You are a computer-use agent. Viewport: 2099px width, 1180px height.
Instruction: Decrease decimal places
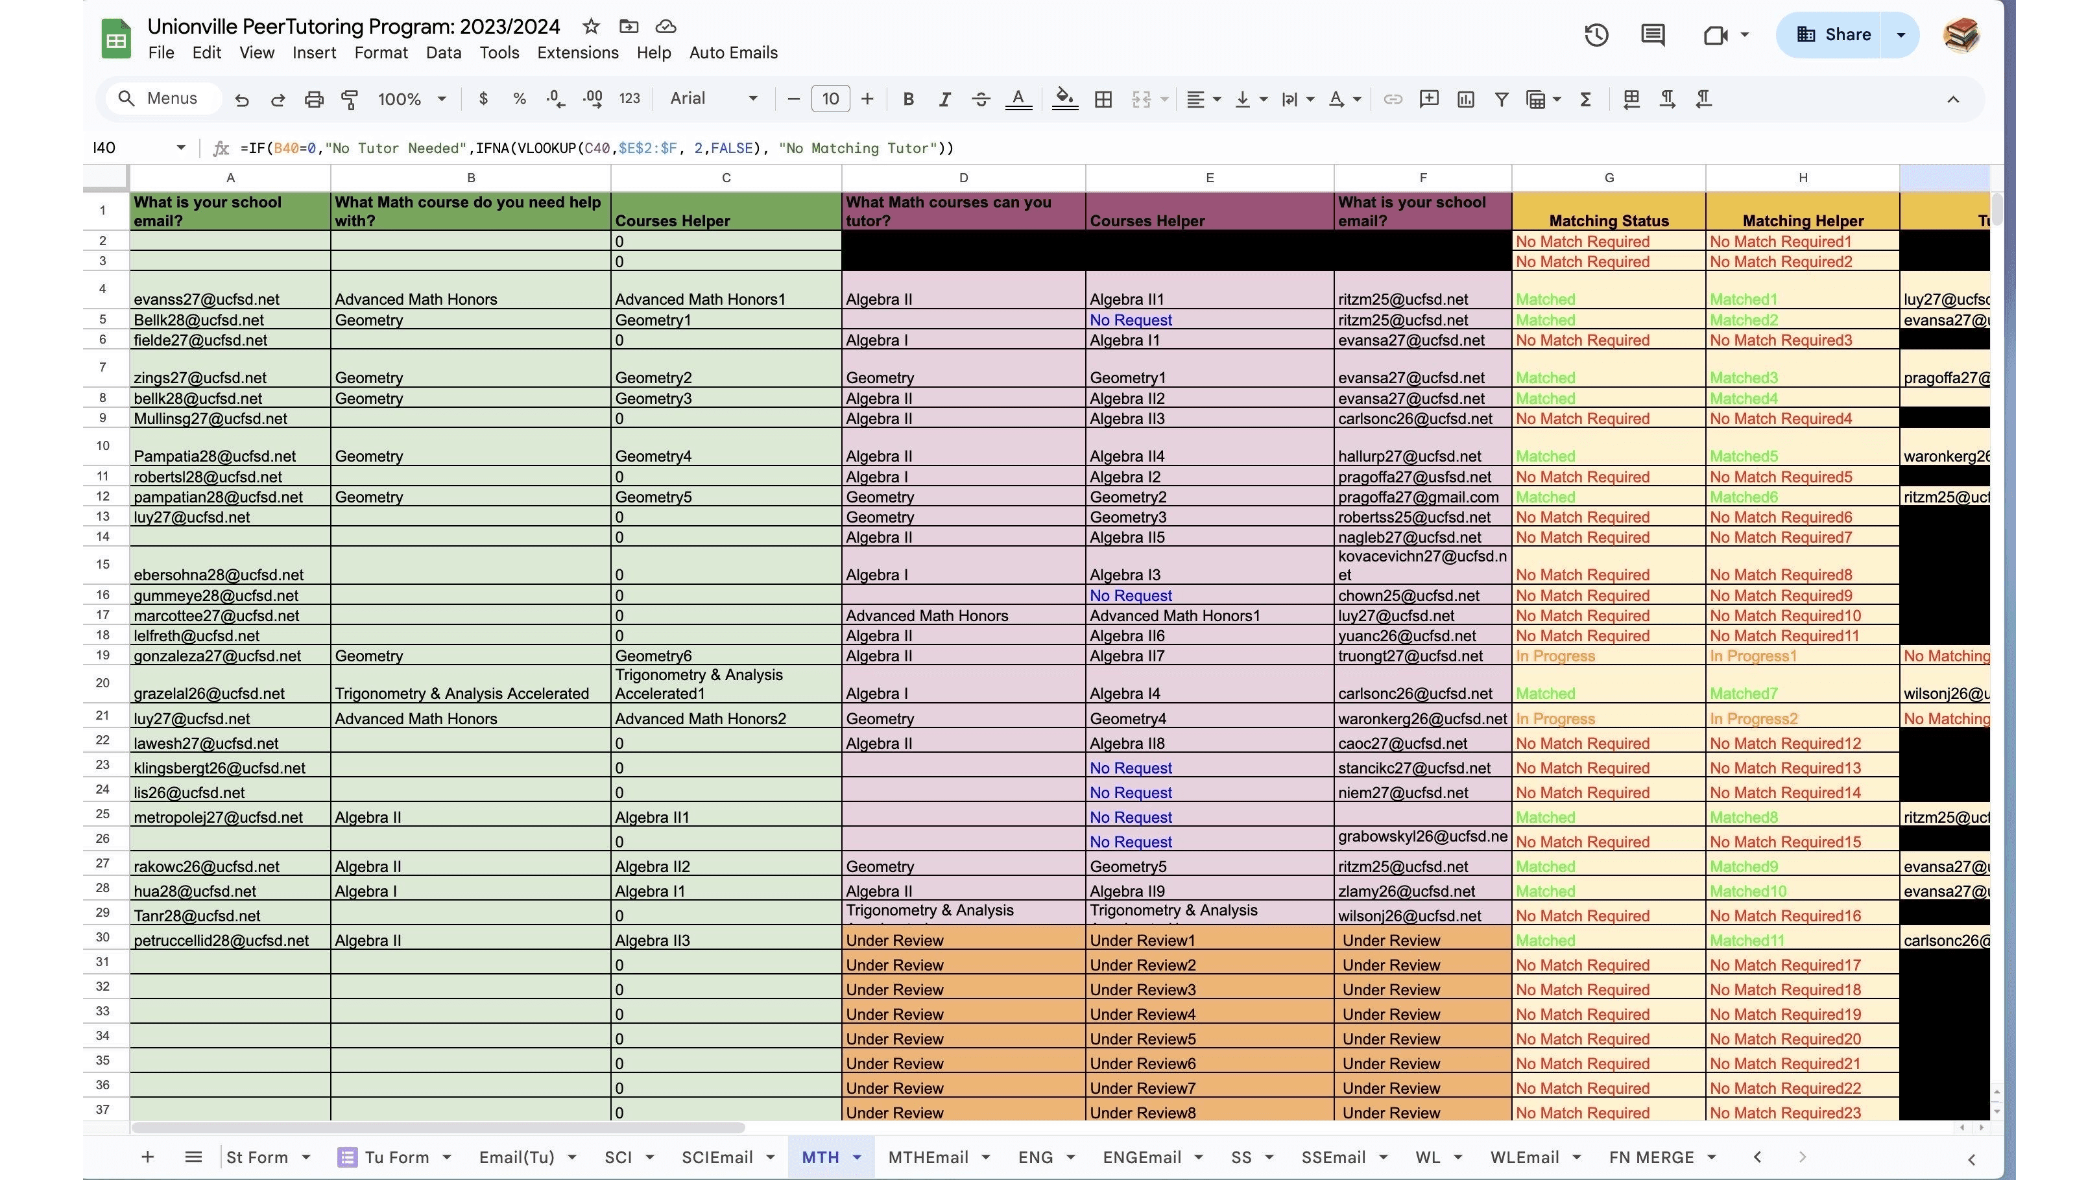point(556,99)
